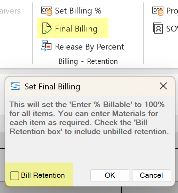
Task: Select Set Billing % ribbon command
Action: point(71,11)
